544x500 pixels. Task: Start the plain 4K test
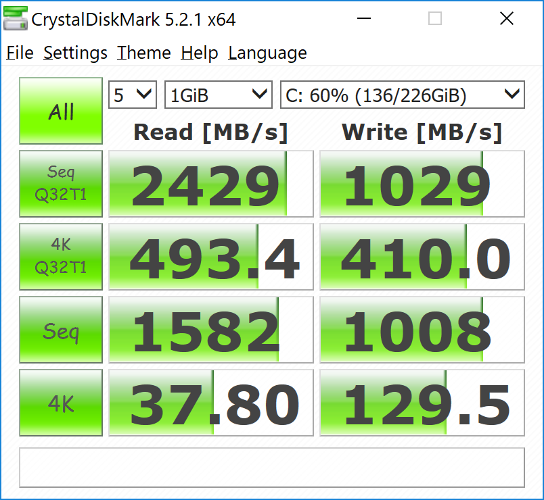(x=61, y=403)
